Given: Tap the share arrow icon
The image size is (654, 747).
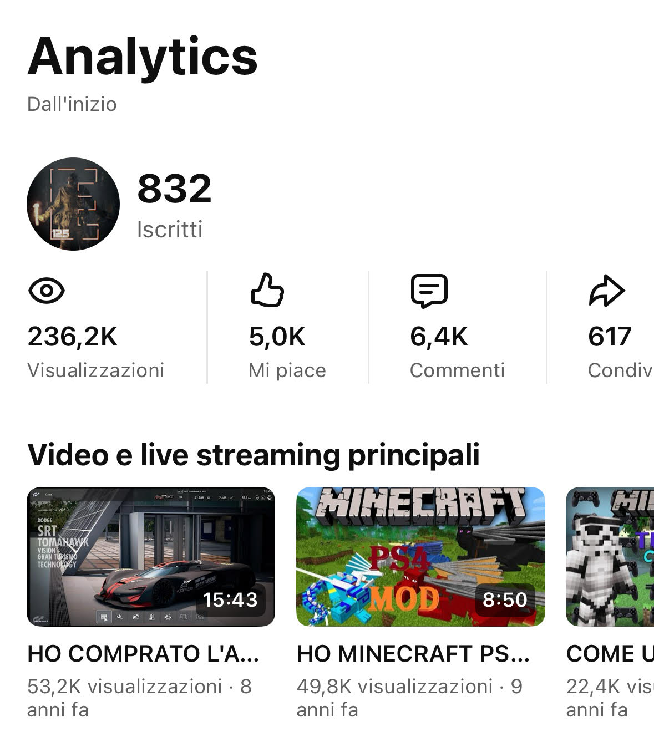Looking at the screenshot, I should pos(607,291).
